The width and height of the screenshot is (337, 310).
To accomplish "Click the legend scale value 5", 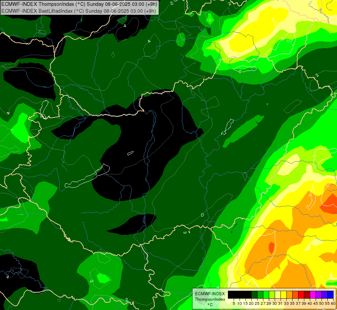I will pos(234,303).
